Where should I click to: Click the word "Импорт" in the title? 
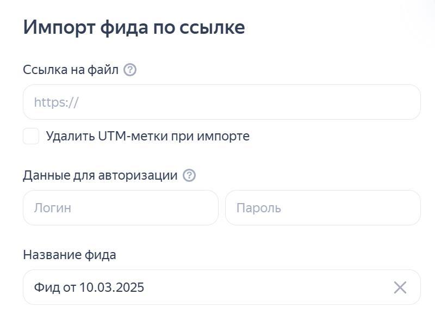[x=59, y=27]
